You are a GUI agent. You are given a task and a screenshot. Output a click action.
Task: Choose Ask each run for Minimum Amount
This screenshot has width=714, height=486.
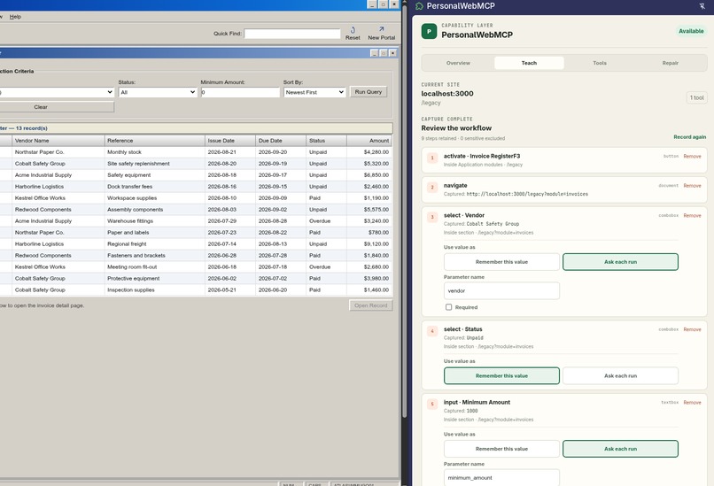[x=620, y=449]
